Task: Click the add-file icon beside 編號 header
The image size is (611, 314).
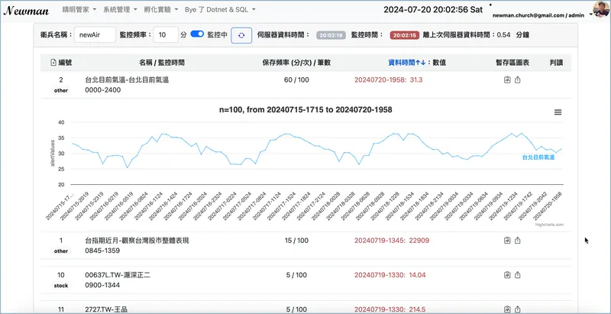Action: click(x=53, y=63)
